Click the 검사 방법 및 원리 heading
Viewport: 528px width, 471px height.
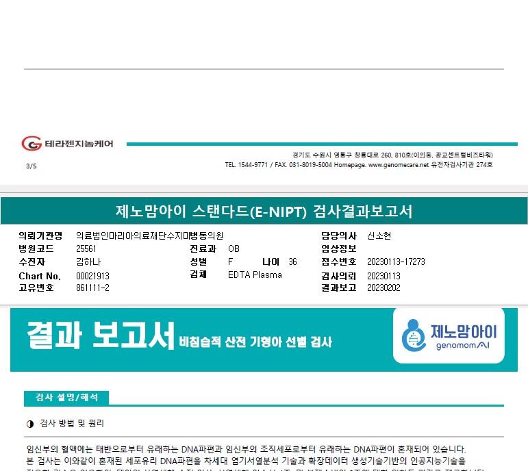(72, 424)
